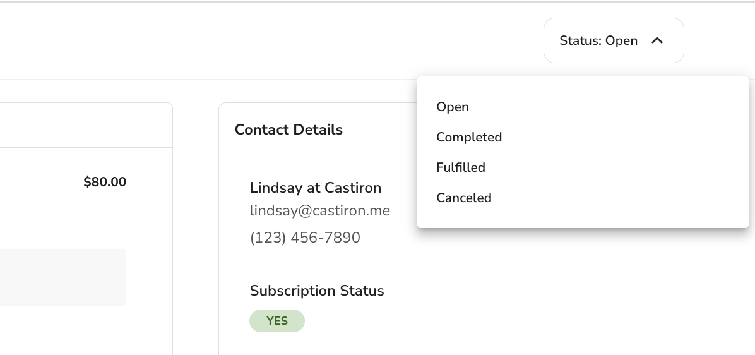Click empty space below Canceled in dropdown menu
Screen dimensions: 755x355
(x=583, y=217)
